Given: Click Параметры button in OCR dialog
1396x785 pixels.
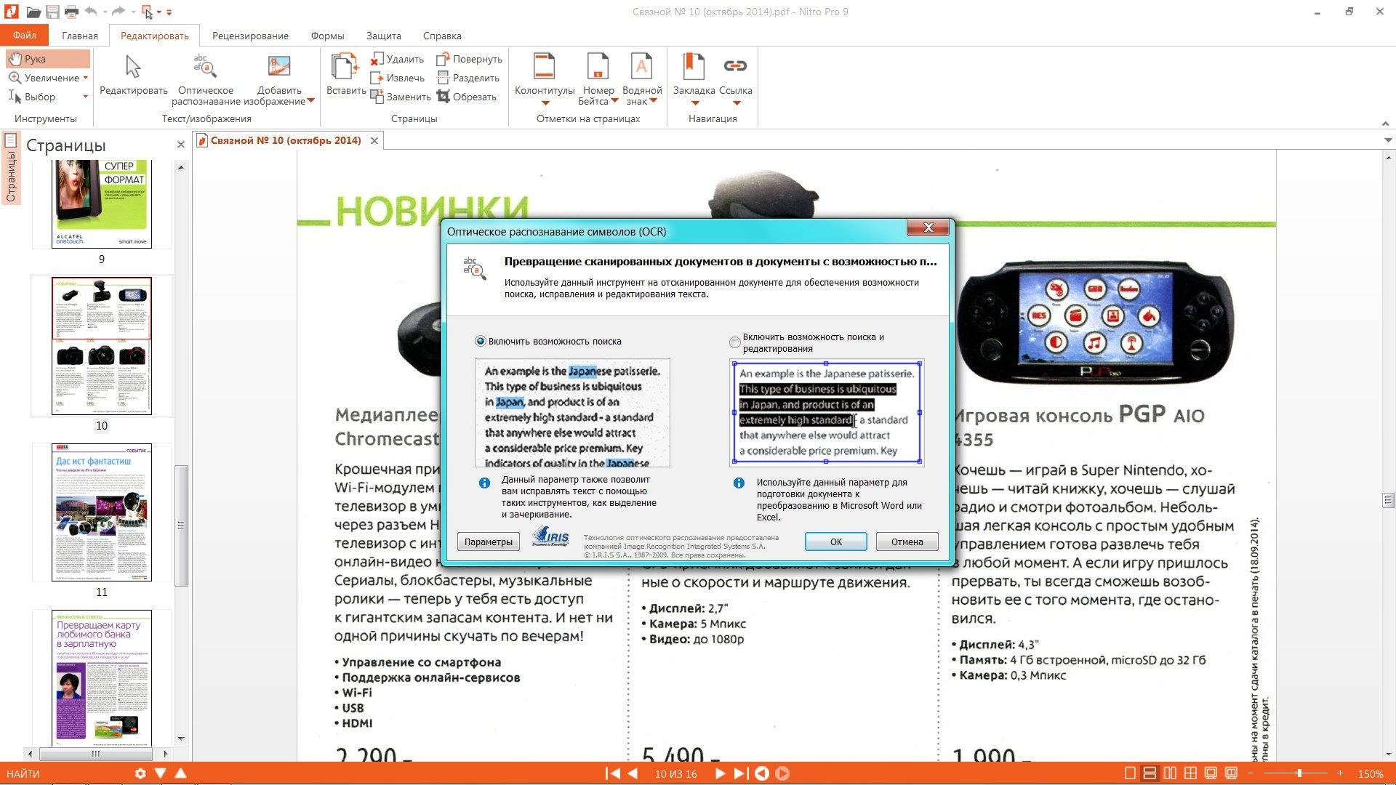Looking at the screenshot, I should coord(489,542).
